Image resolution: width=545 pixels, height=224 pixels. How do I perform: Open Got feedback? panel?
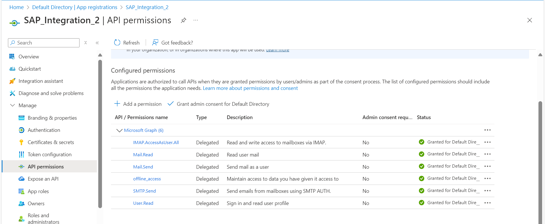tap(172, 43)
